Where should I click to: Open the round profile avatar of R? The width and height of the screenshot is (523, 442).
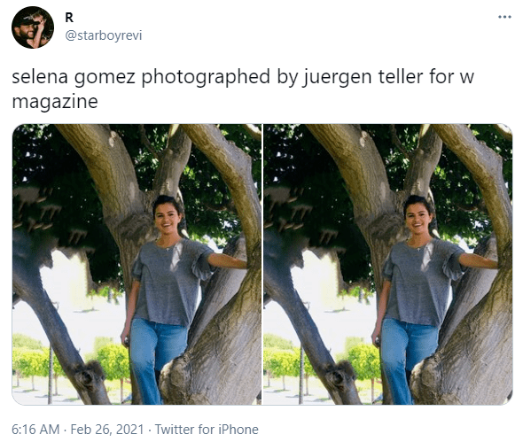33,27
